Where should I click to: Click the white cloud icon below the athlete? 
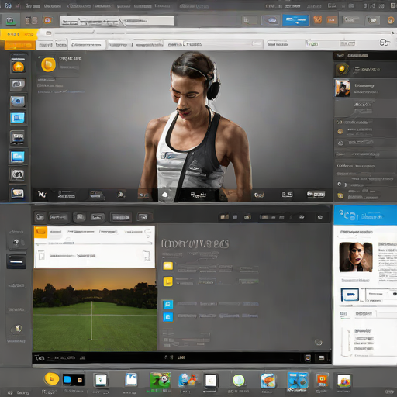(x=164, y=195)
